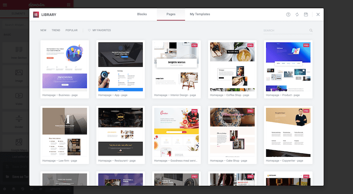Screen dimensions: 353x194
Task: Switch to the Blocks tab
Action: click(142, 14)
